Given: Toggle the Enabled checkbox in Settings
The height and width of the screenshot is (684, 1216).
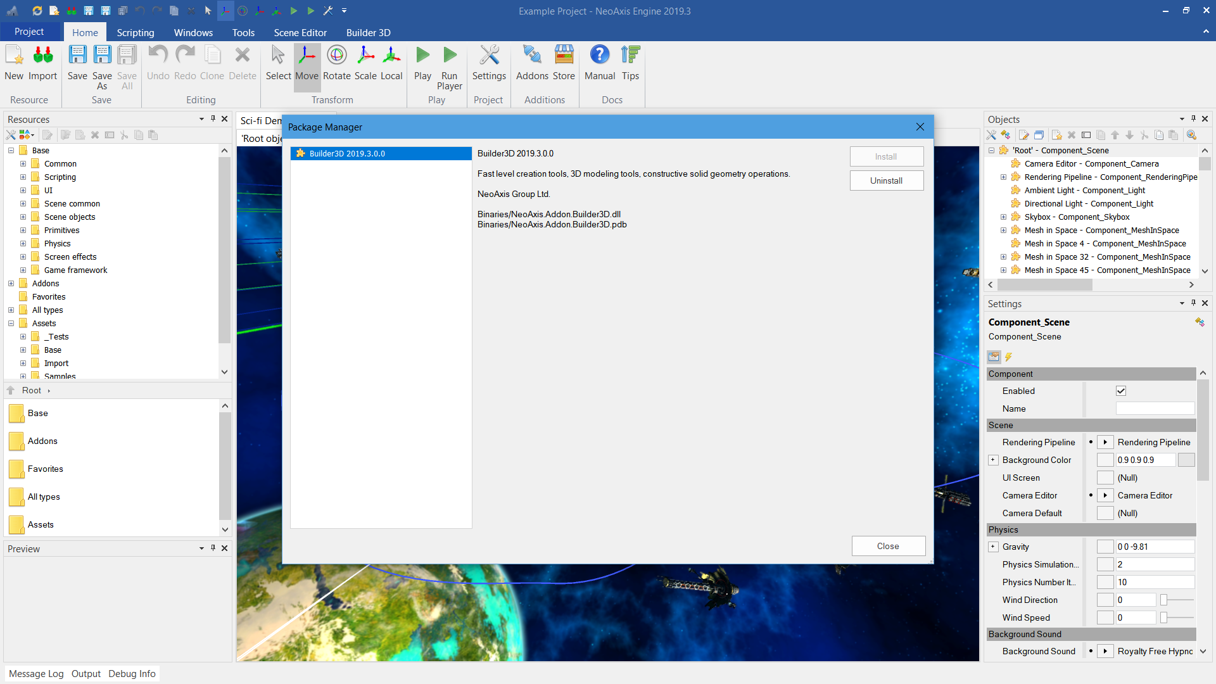Looking at the screenshot, I should pos(1120,391).
